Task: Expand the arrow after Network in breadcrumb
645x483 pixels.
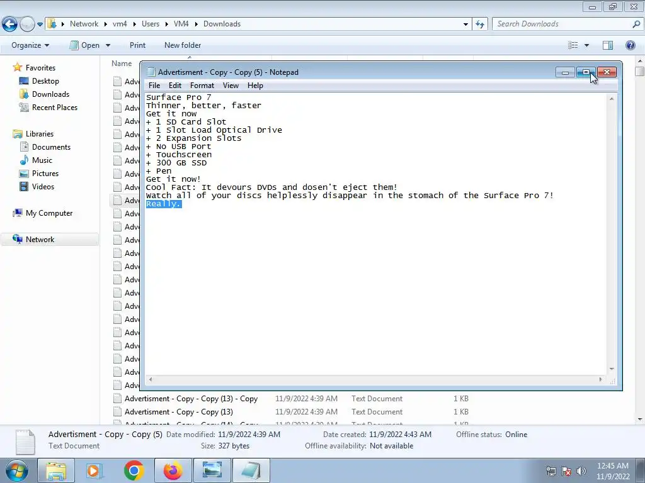Action: 105,25
